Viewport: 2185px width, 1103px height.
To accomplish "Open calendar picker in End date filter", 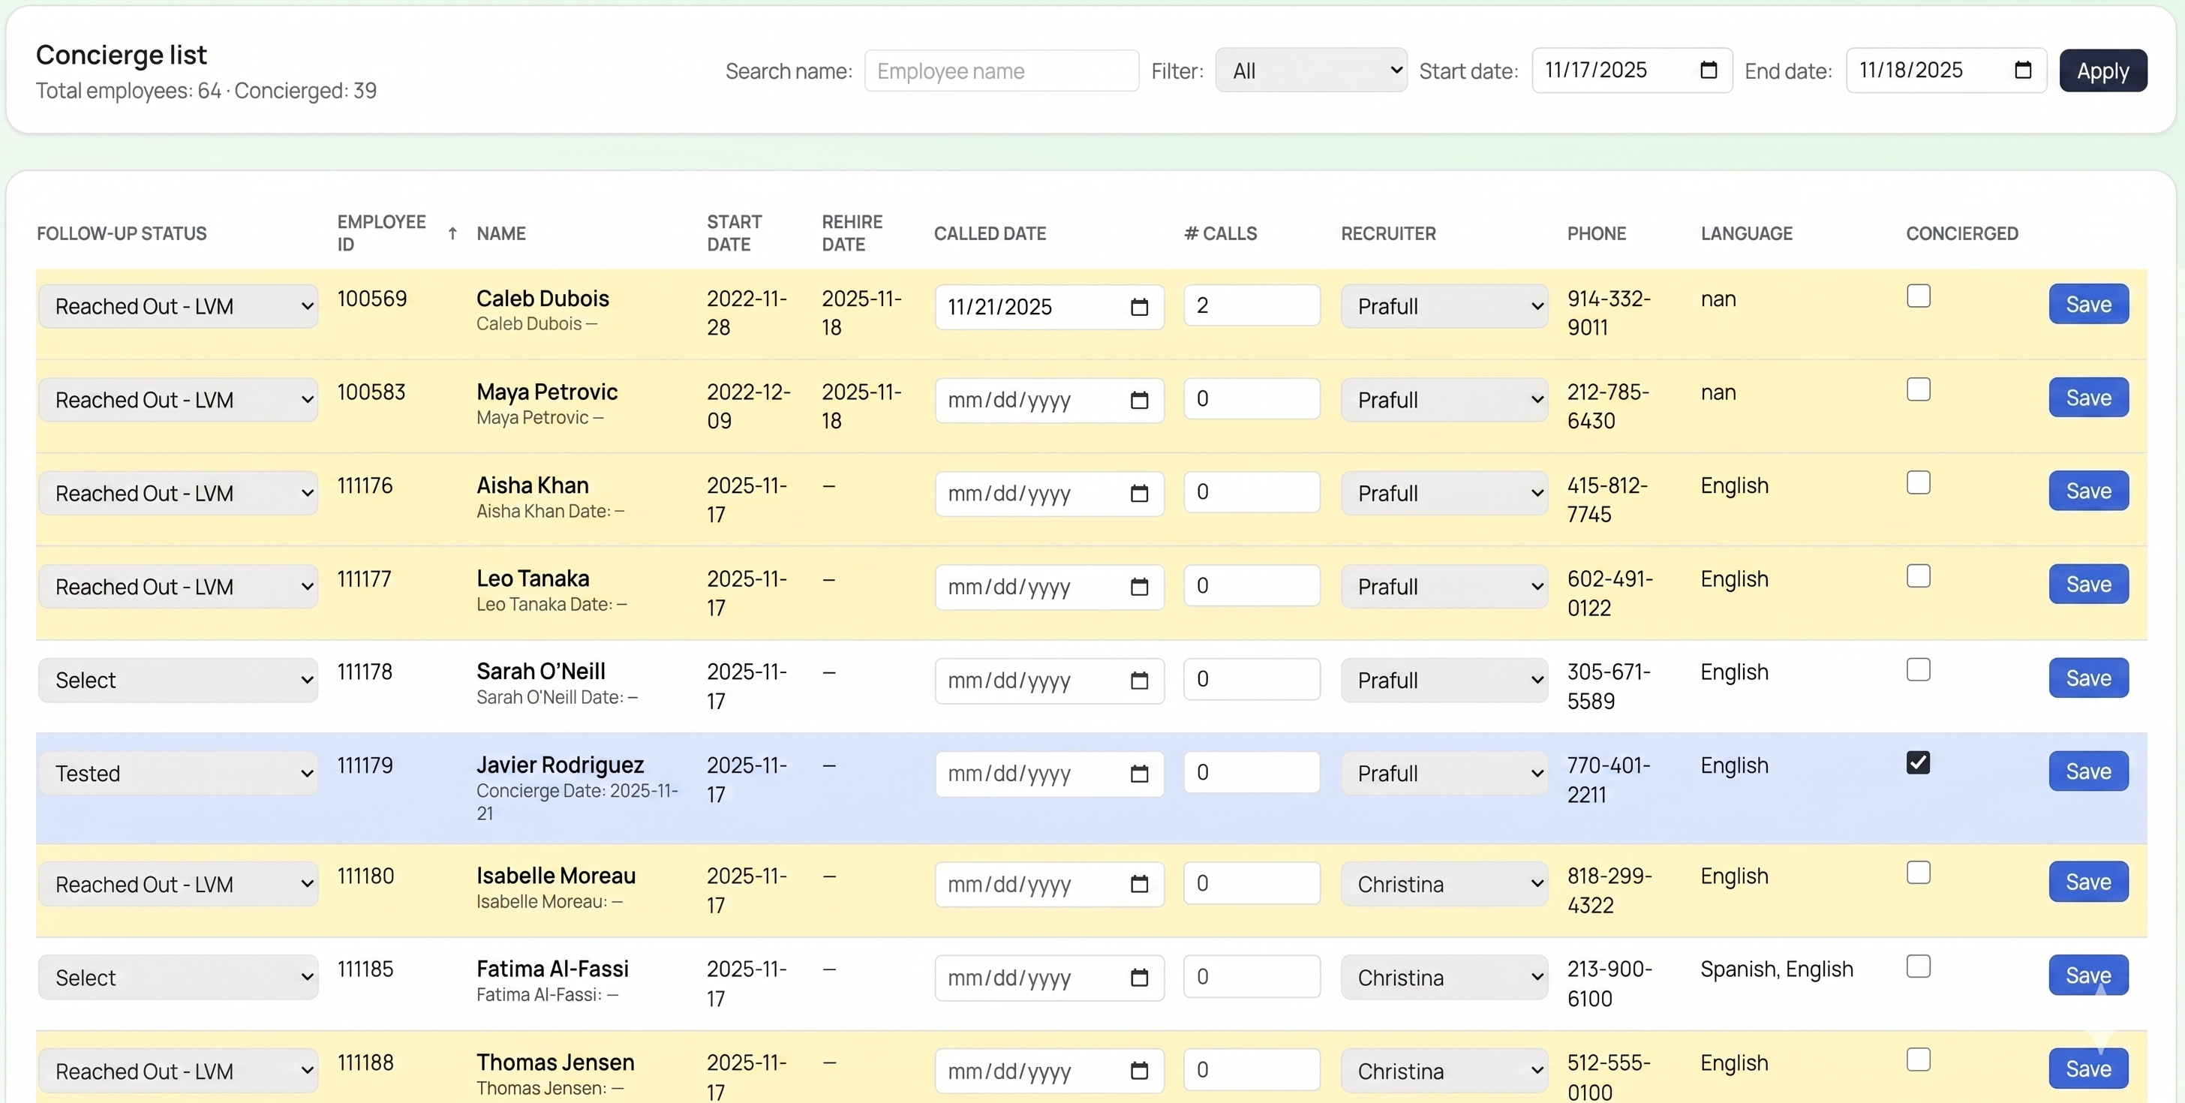I will [x=2022, y=71].
